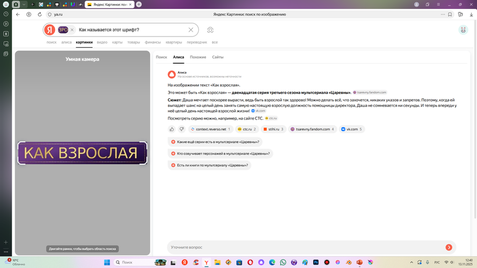Open the three-dots page menu in address bar

[443, 14]
